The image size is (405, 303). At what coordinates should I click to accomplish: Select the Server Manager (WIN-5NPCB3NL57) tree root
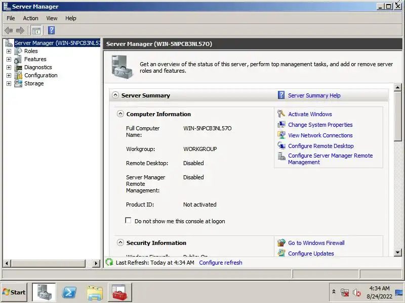(x=57, y=43)
